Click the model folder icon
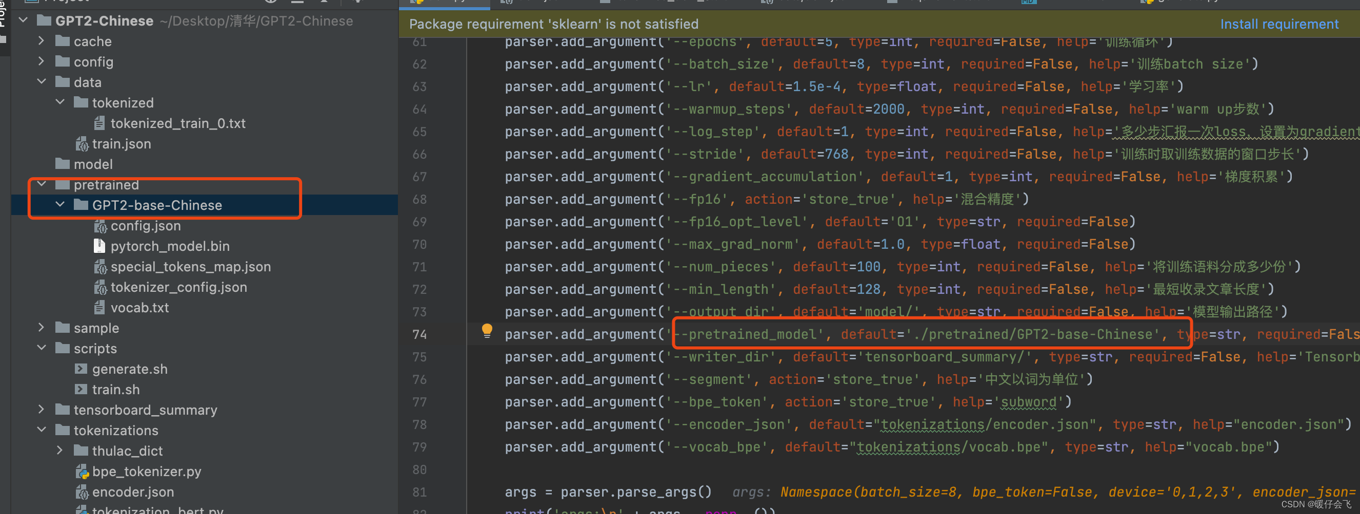 point(63,164)
